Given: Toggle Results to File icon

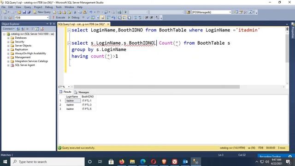Looking at the screenshot, I should pos(130,18).
